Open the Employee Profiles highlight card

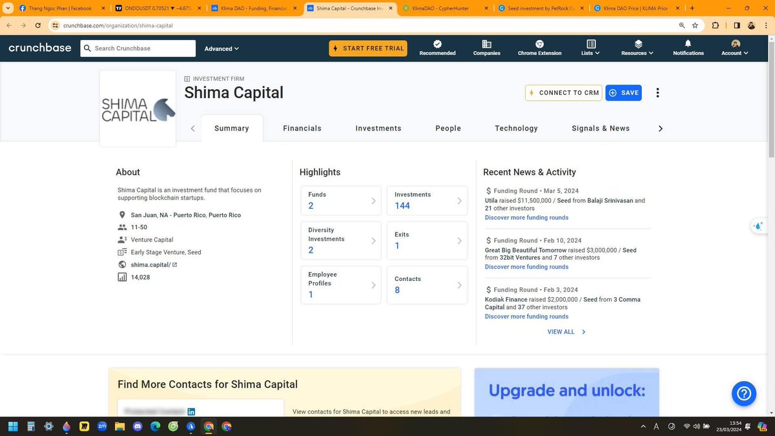[341, 285]
